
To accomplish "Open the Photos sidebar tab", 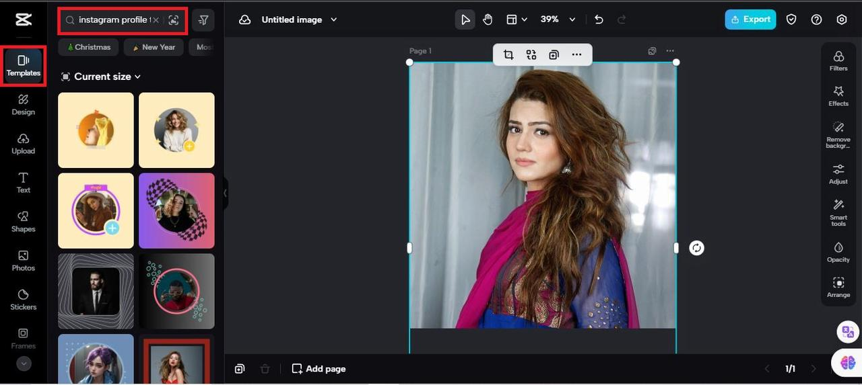I will 24,261.
